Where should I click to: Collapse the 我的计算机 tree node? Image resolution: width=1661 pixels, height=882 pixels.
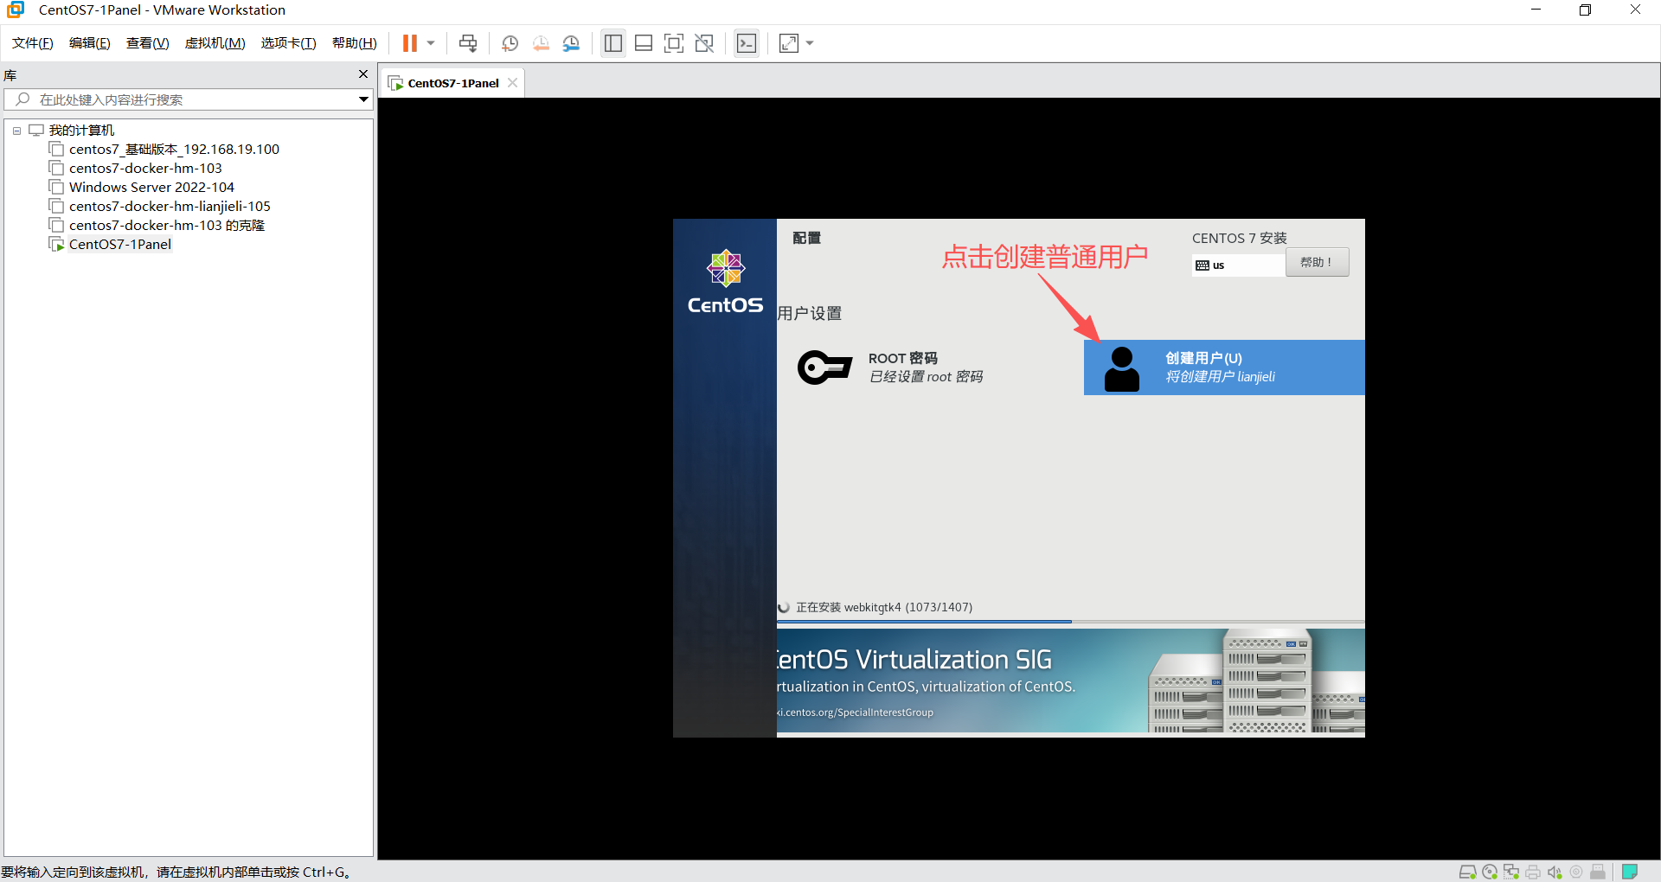16,131
